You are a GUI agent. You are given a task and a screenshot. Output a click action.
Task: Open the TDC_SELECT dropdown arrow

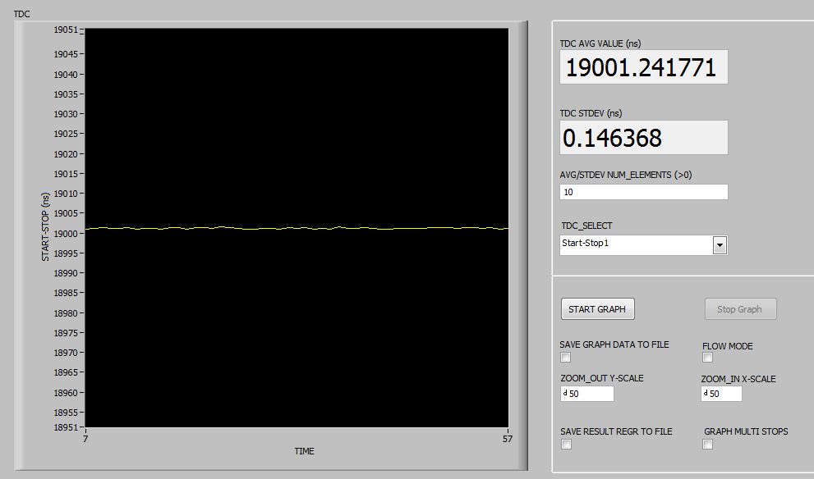[720, 245]
